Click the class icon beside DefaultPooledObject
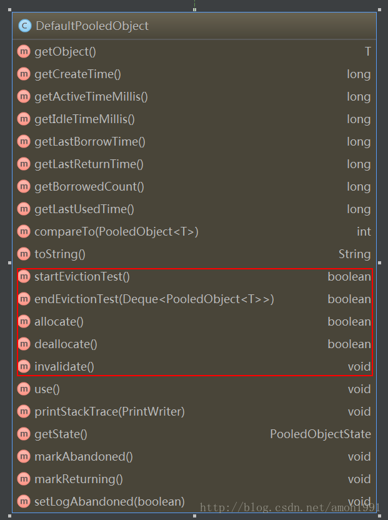The height and width of the screenshot is (520, 388). pyautogui.click(x=25, y=26)
